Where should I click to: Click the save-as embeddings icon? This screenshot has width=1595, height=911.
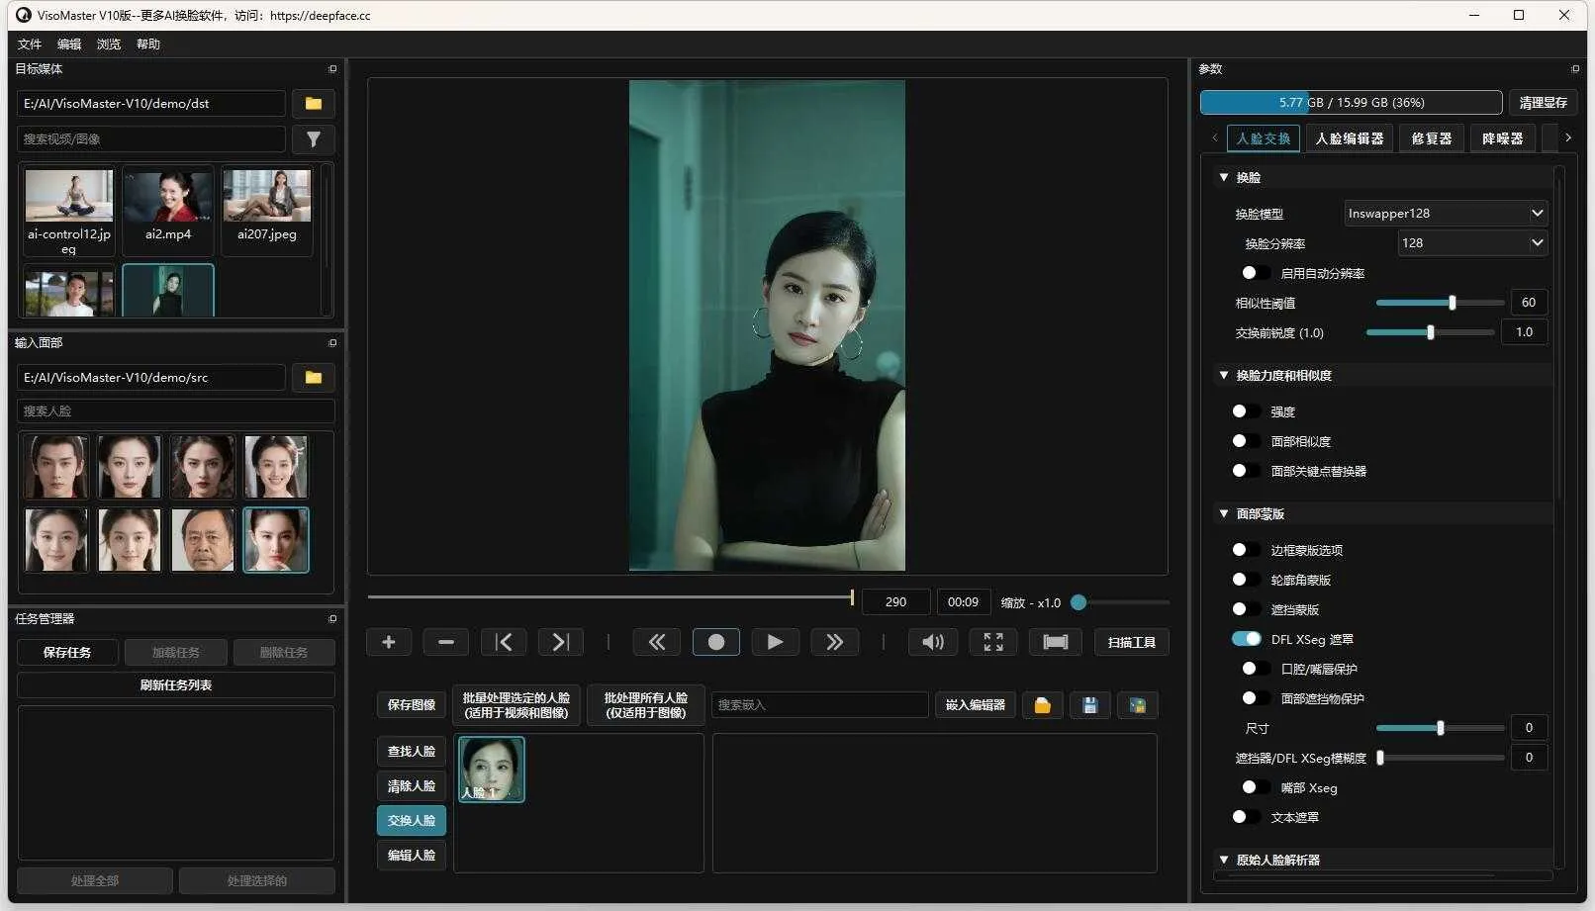[1137, 705]
